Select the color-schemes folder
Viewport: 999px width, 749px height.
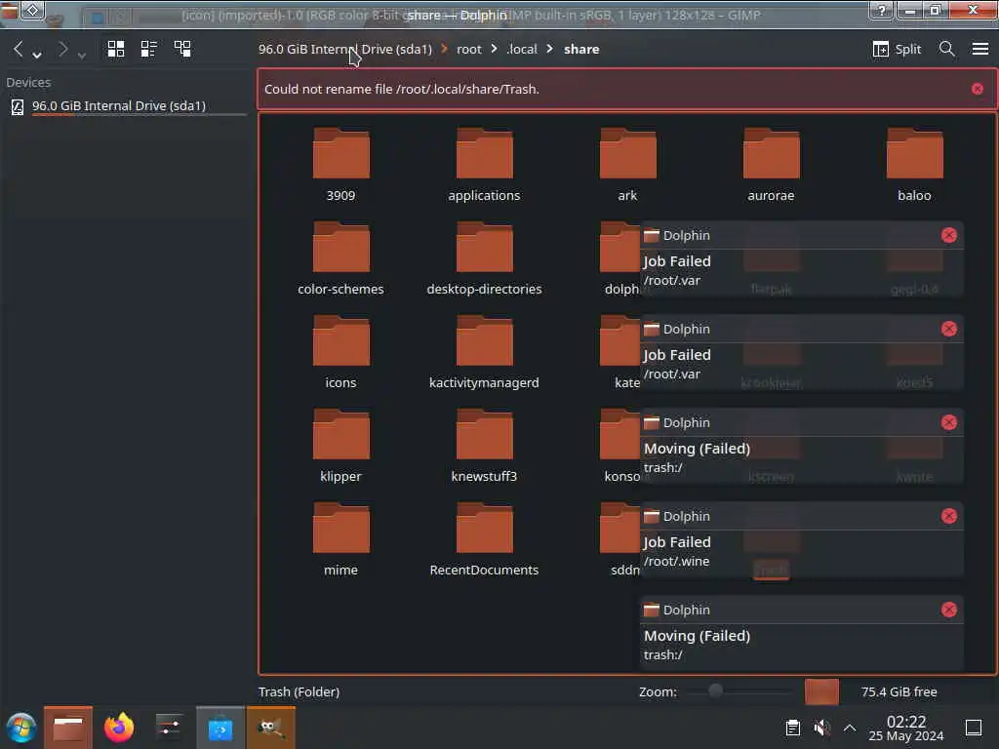point(340,258)
